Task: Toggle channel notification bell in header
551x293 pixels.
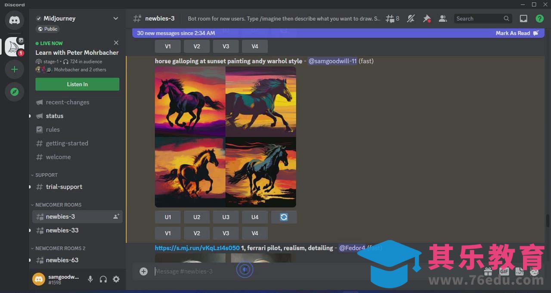Action: point(411,18)
